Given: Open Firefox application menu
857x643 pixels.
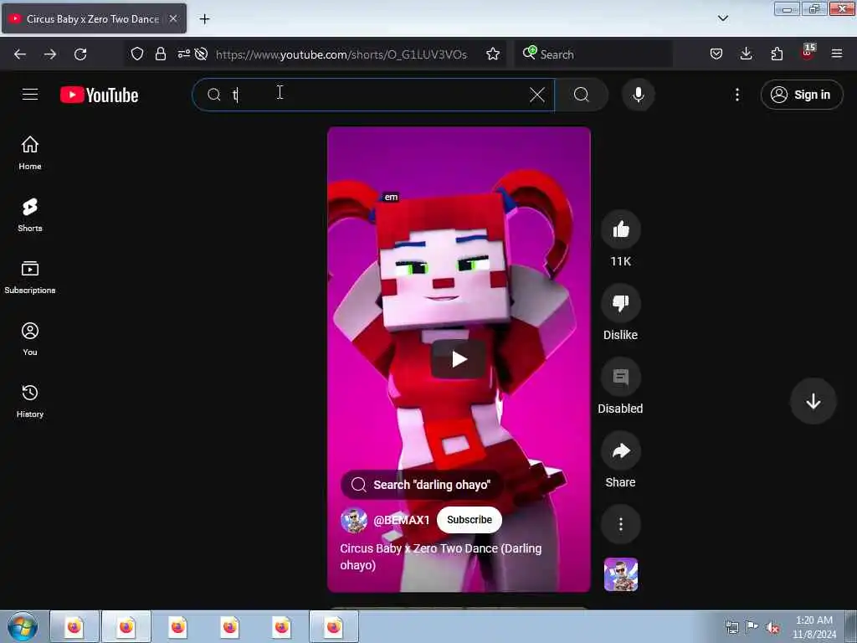Looking at the screenshot, I should click(x=837, y=54).
